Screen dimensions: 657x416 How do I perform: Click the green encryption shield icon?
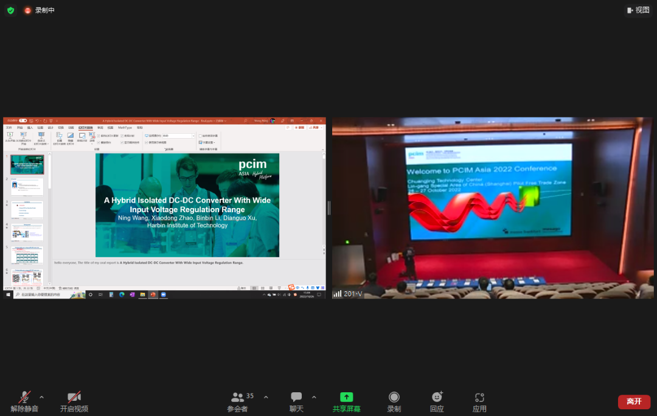coord(10,10)
